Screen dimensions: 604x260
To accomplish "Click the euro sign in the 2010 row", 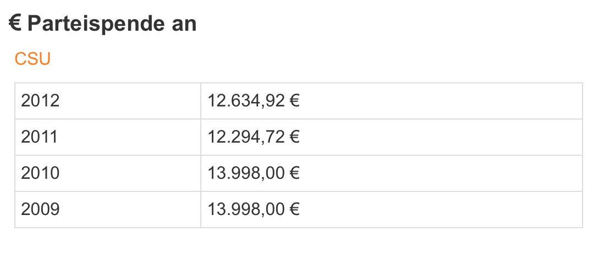I will coord(294,173).
